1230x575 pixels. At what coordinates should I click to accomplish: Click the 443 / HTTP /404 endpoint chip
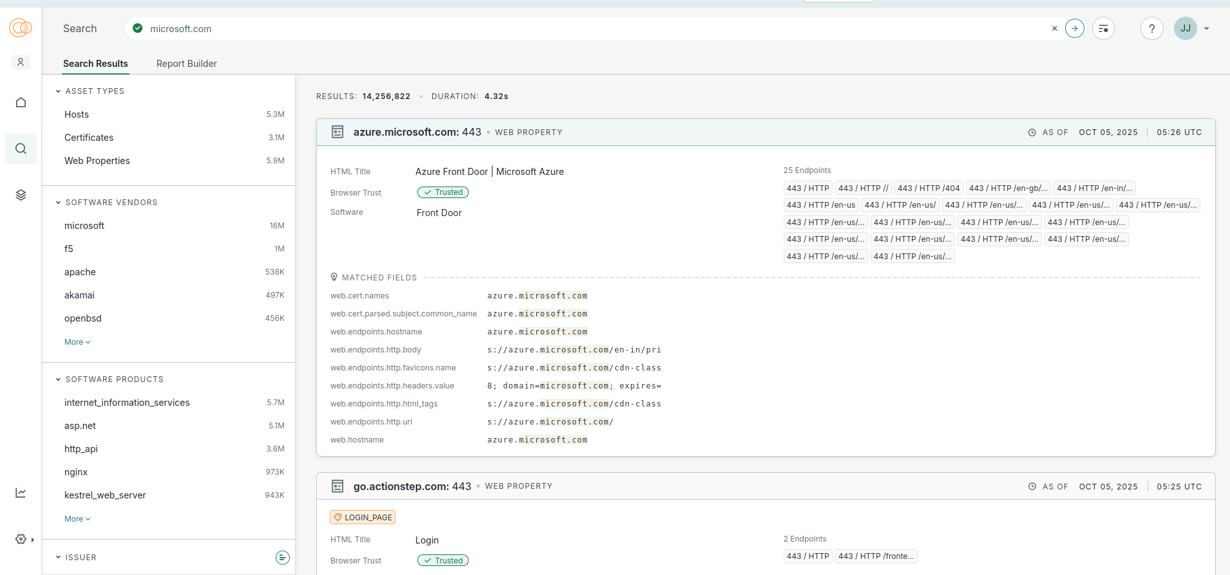[x=929, y=188]
